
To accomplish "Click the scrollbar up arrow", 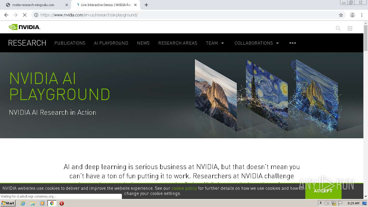I will point(366,23).
